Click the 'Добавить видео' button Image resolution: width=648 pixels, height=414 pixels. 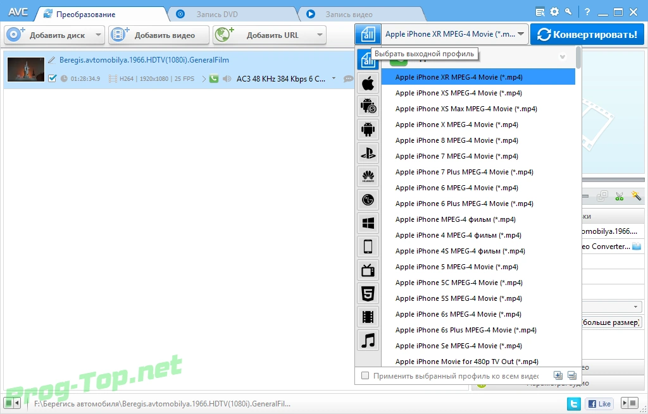pos(159,35)
